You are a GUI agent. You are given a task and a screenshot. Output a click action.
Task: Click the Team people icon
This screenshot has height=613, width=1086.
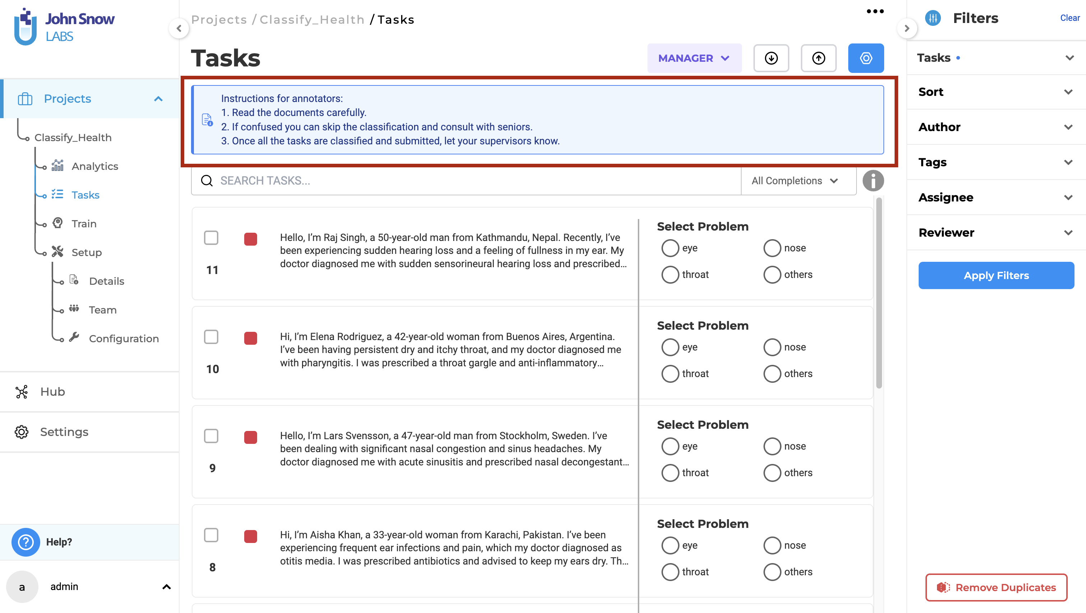74,308
